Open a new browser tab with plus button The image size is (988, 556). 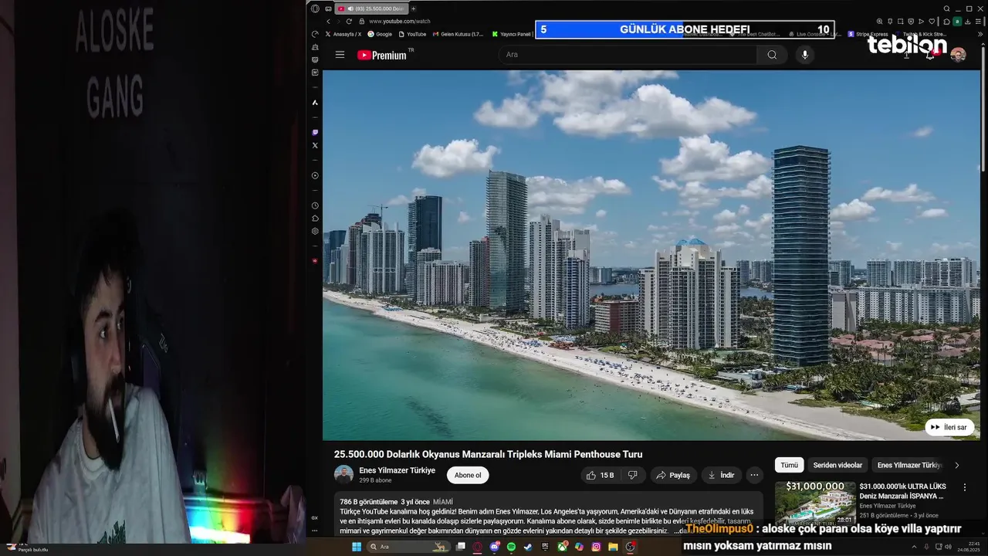[x=414, y=8]
